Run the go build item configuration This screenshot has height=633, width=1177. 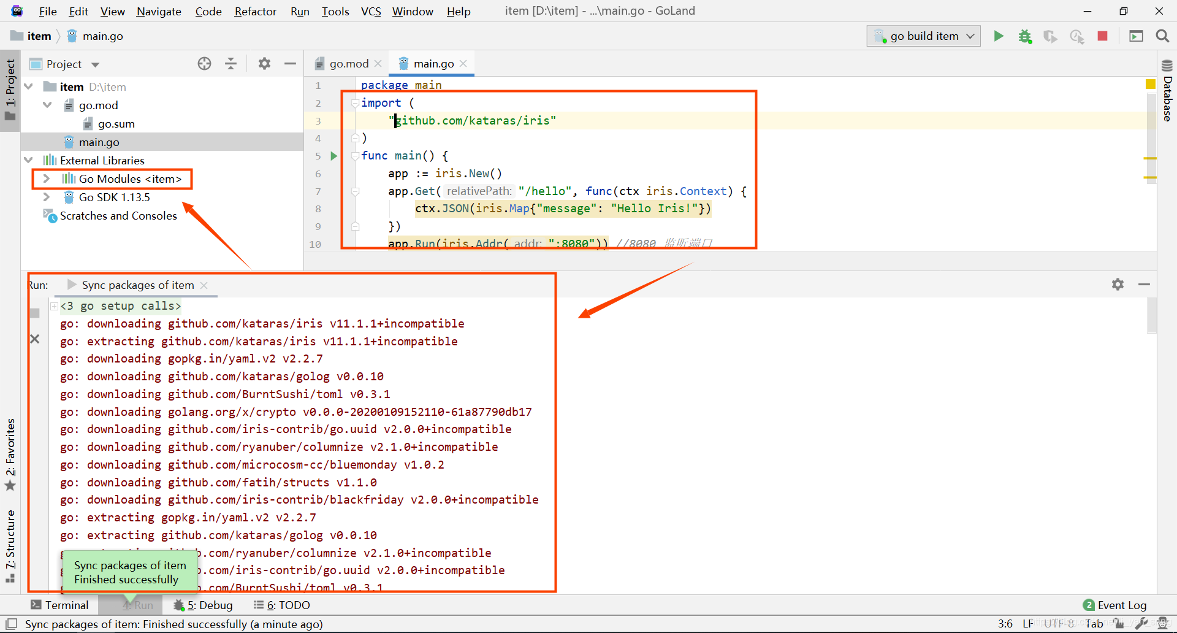click(x=999, y=36)
